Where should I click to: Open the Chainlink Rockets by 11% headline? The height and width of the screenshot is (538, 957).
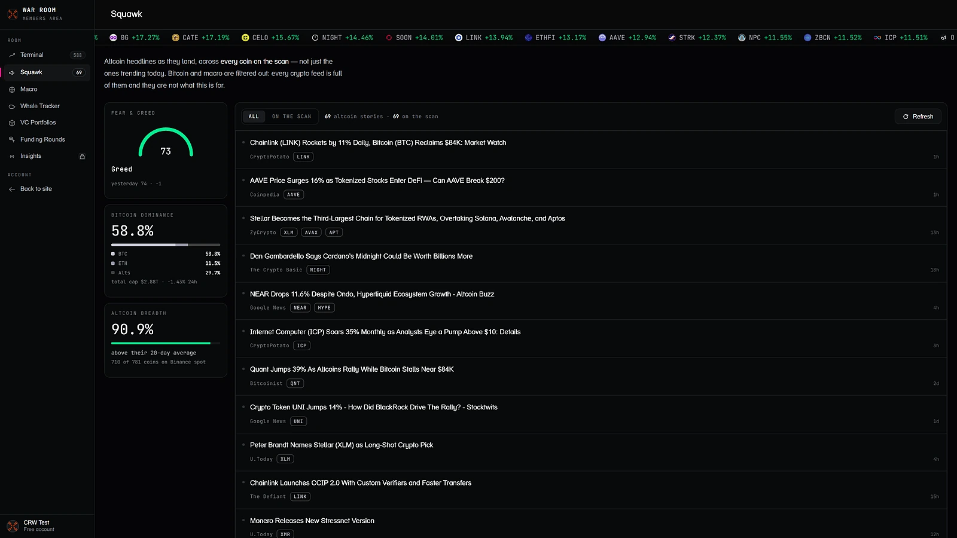[378, 143]
